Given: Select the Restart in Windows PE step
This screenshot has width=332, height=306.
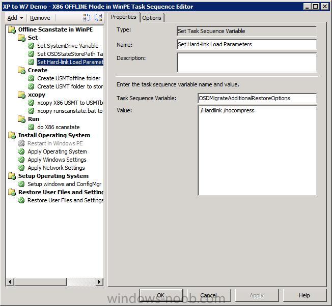Looking at the screenshot, I should pos(55,143).
